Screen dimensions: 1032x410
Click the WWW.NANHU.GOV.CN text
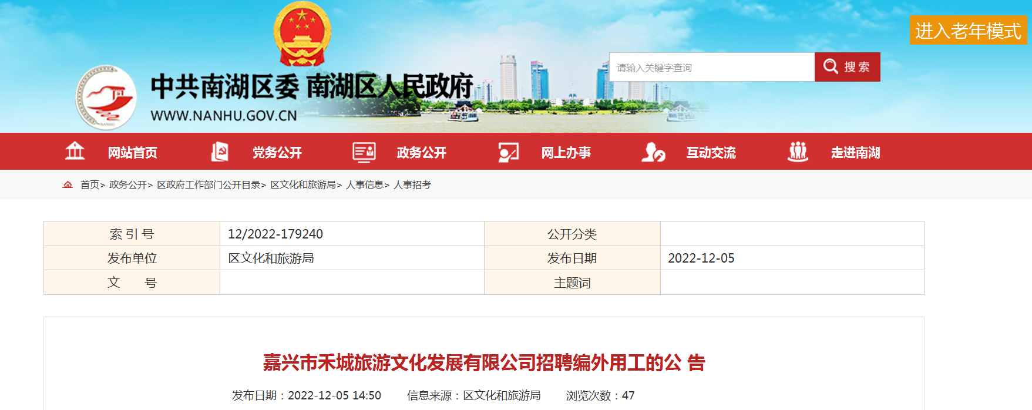pos(224,116)
